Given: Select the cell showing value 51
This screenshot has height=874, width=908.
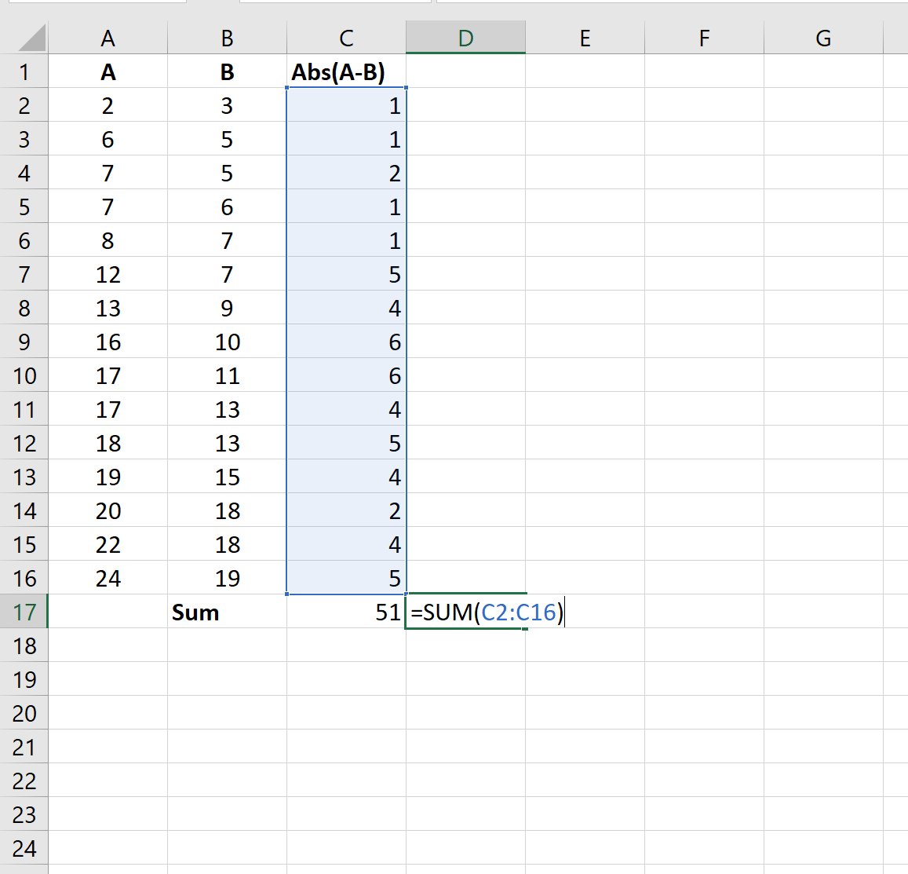Looking at the screenshot, I should 346,612.
